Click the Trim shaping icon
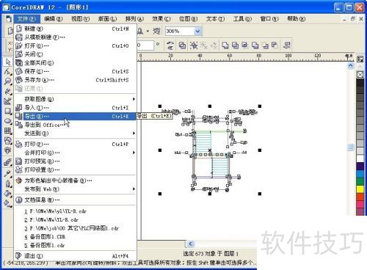This screenshot has height=270, width=367. [235, 45]
